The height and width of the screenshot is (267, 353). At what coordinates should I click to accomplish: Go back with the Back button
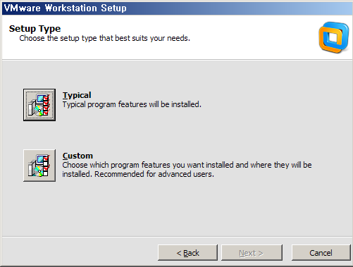(187, 253)
